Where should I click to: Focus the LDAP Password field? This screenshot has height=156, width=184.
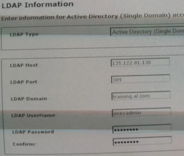click(142, 129)
